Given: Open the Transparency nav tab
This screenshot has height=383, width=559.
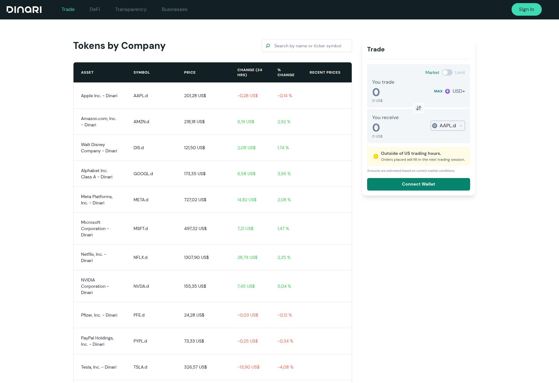Looking at the screenshot, I should pyautogui.click(x=131, y=9).
